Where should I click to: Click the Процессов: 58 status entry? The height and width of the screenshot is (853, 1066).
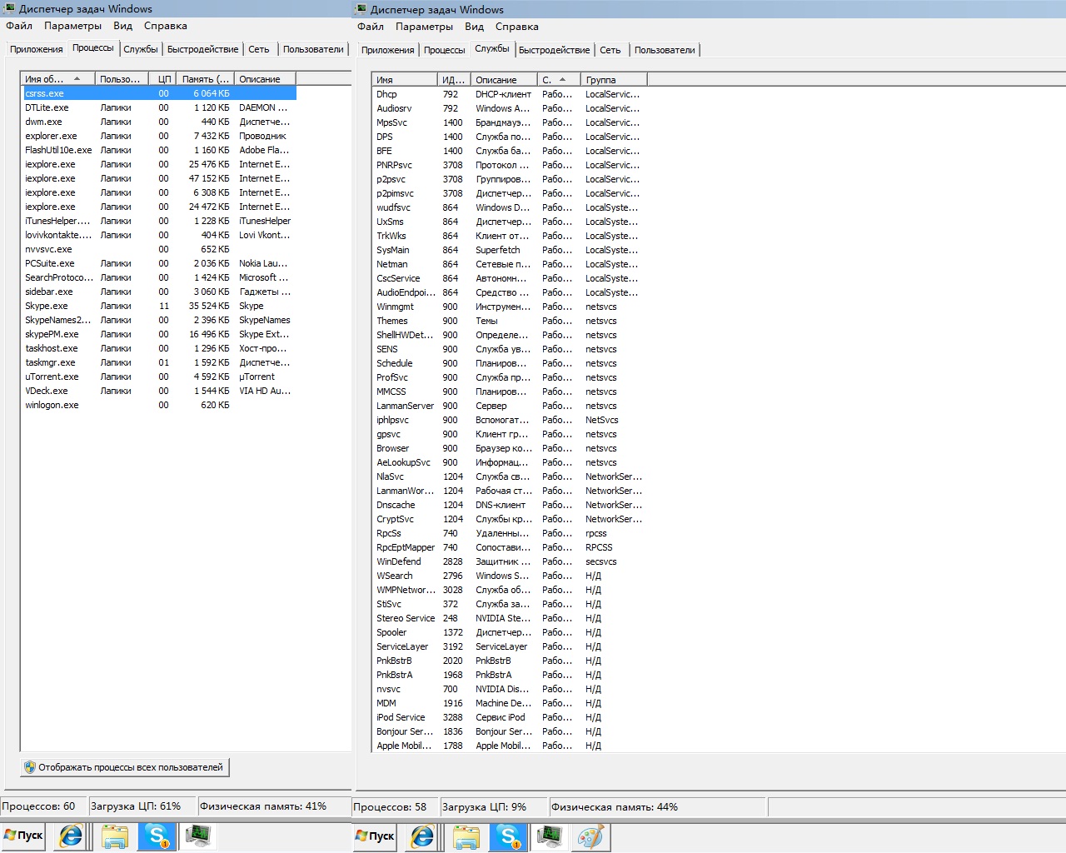[x=396, y=807]
